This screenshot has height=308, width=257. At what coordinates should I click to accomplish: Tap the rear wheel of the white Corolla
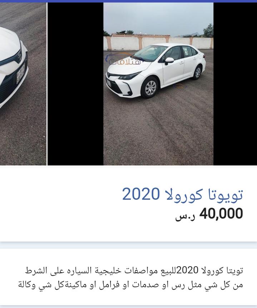pos(198,72)
